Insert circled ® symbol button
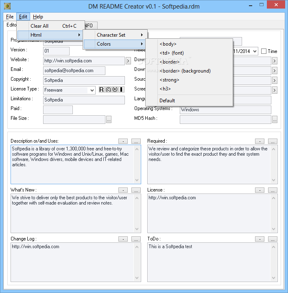Image resolution: width=288 pixels, height=293 pixels. tap(115, 90)
